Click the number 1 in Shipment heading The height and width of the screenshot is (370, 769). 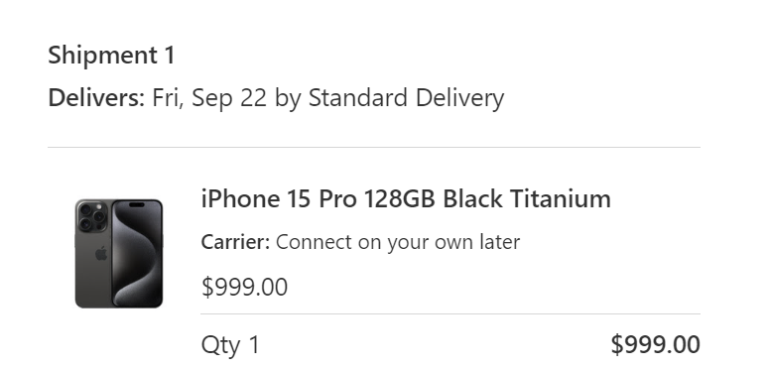click(x=170, y=55)
